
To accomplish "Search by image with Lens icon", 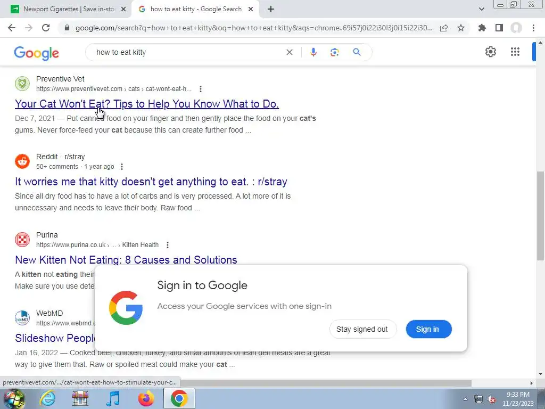I will pos(334,52).
